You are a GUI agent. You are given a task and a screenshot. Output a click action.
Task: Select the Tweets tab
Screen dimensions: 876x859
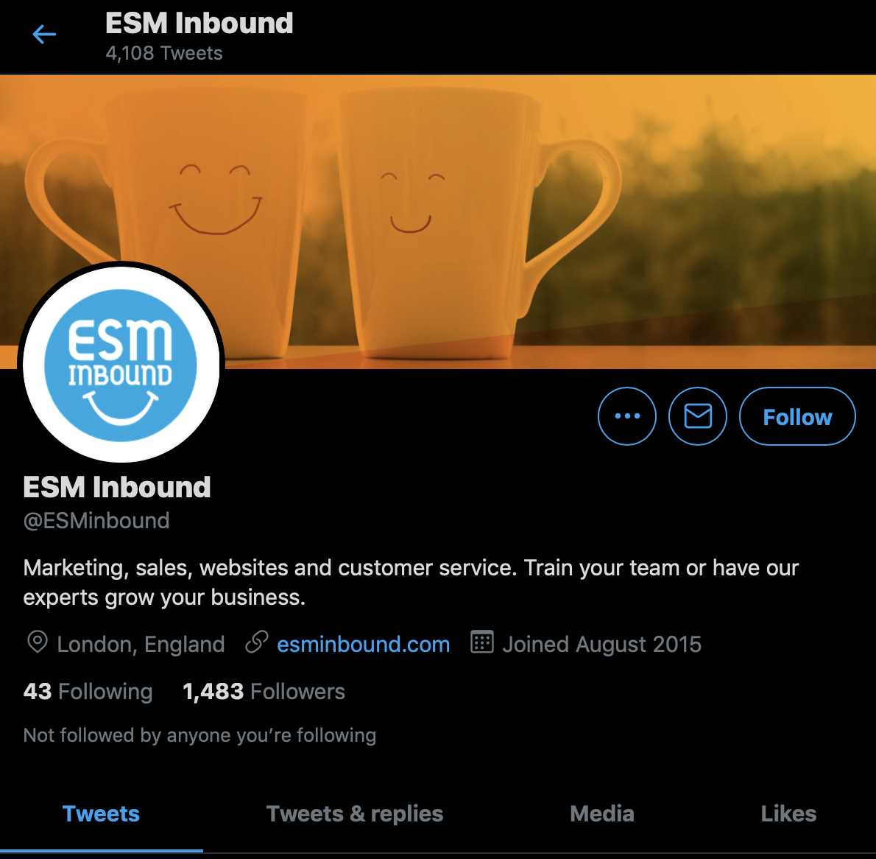click(x=101, y=814)
